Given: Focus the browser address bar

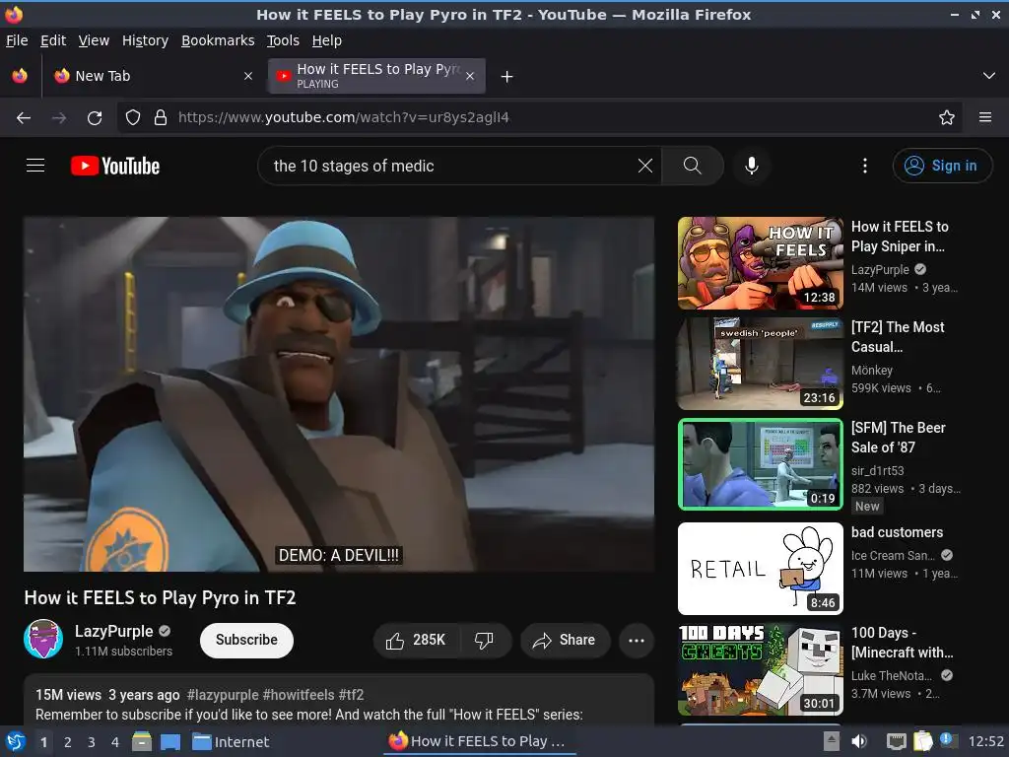Looking at the screenshot, I should point(541,118).
